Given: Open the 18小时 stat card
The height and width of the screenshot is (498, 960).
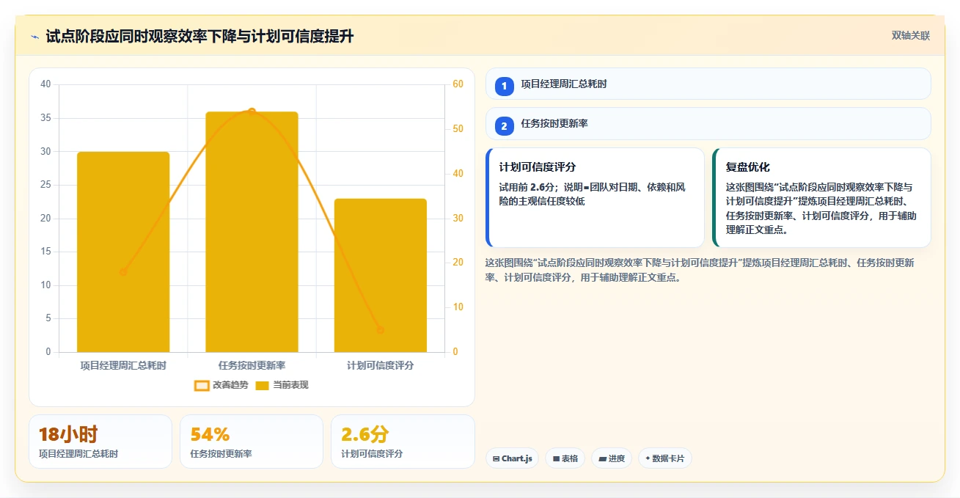Looking at the screenshot, I should tap(100, 442).
